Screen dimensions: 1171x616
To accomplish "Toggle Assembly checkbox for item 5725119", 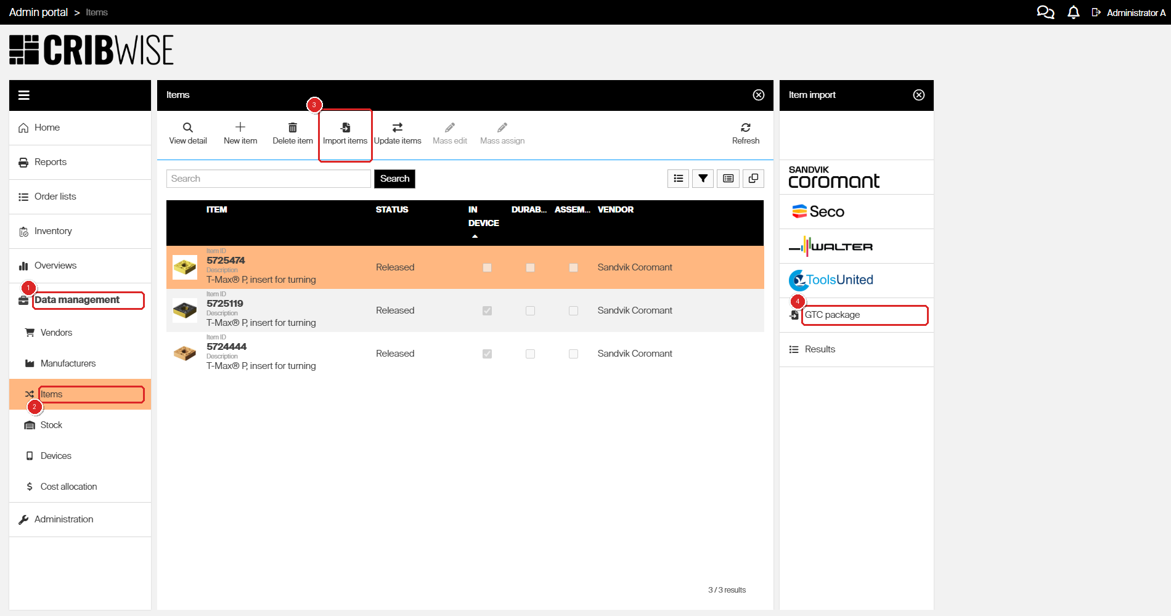I will coord(573,310).
